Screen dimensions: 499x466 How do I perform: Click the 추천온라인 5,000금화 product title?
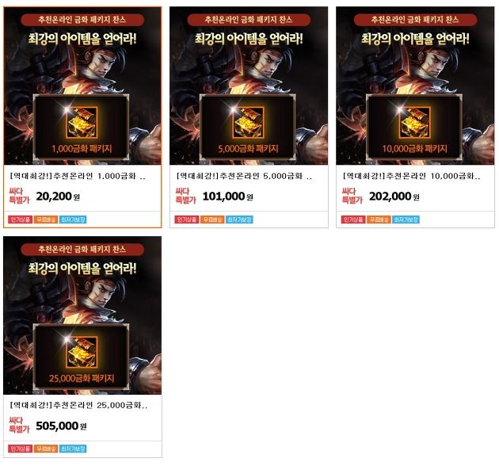click(x=245, y=176)
